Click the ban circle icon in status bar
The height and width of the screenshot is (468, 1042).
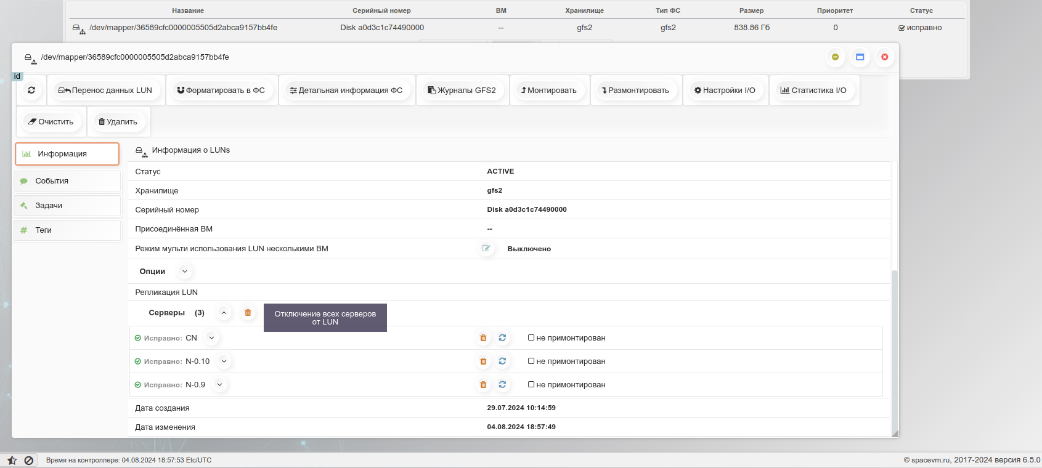(x=28, y=460)
